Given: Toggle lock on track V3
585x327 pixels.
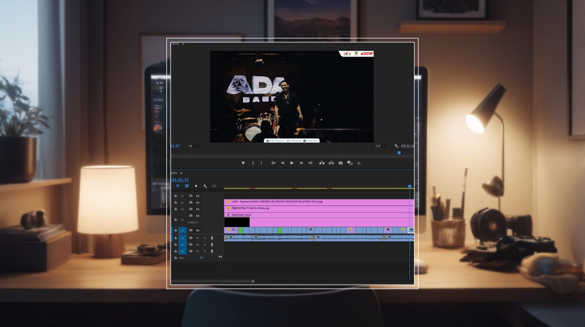Looking at the screenshot, I should [175, 209].
